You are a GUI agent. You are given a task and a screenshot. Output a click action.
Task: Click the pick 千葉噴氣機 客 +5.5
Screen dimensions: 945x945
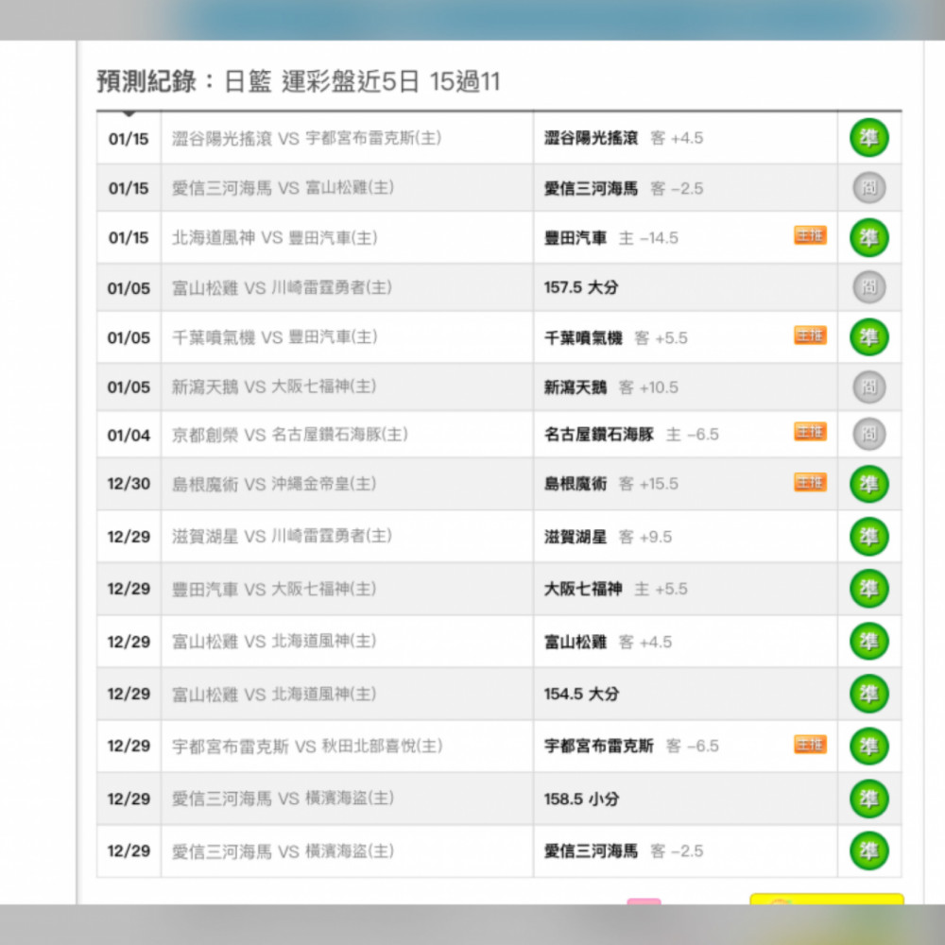coord(616,337)
